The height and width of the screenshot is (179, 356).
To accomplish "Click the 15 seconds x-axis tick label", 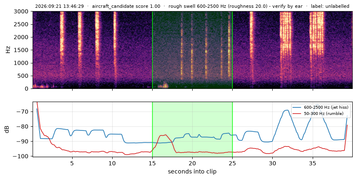I will pos(152,163).
